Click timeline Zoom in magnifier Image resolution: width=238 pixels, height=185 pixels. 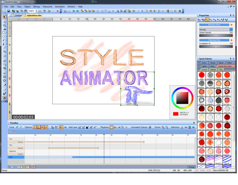click(x=163, y=127)
